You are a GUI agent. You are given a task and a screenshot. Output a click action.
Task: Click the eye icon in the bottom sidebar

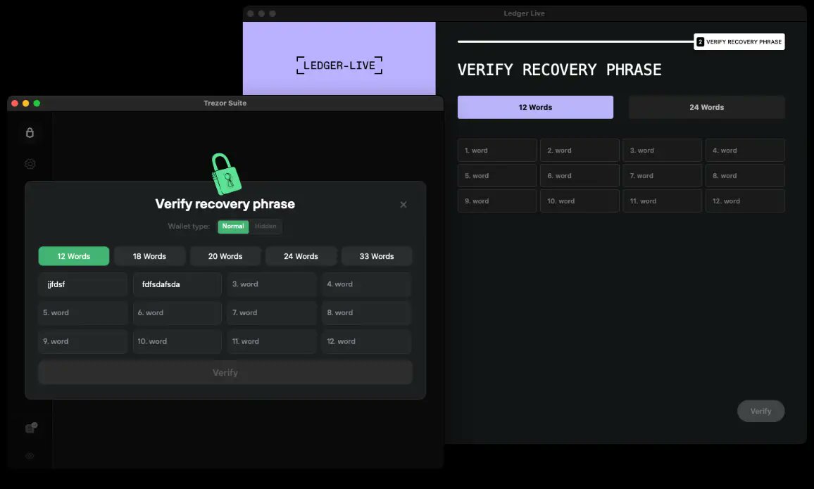click(30, 455)
